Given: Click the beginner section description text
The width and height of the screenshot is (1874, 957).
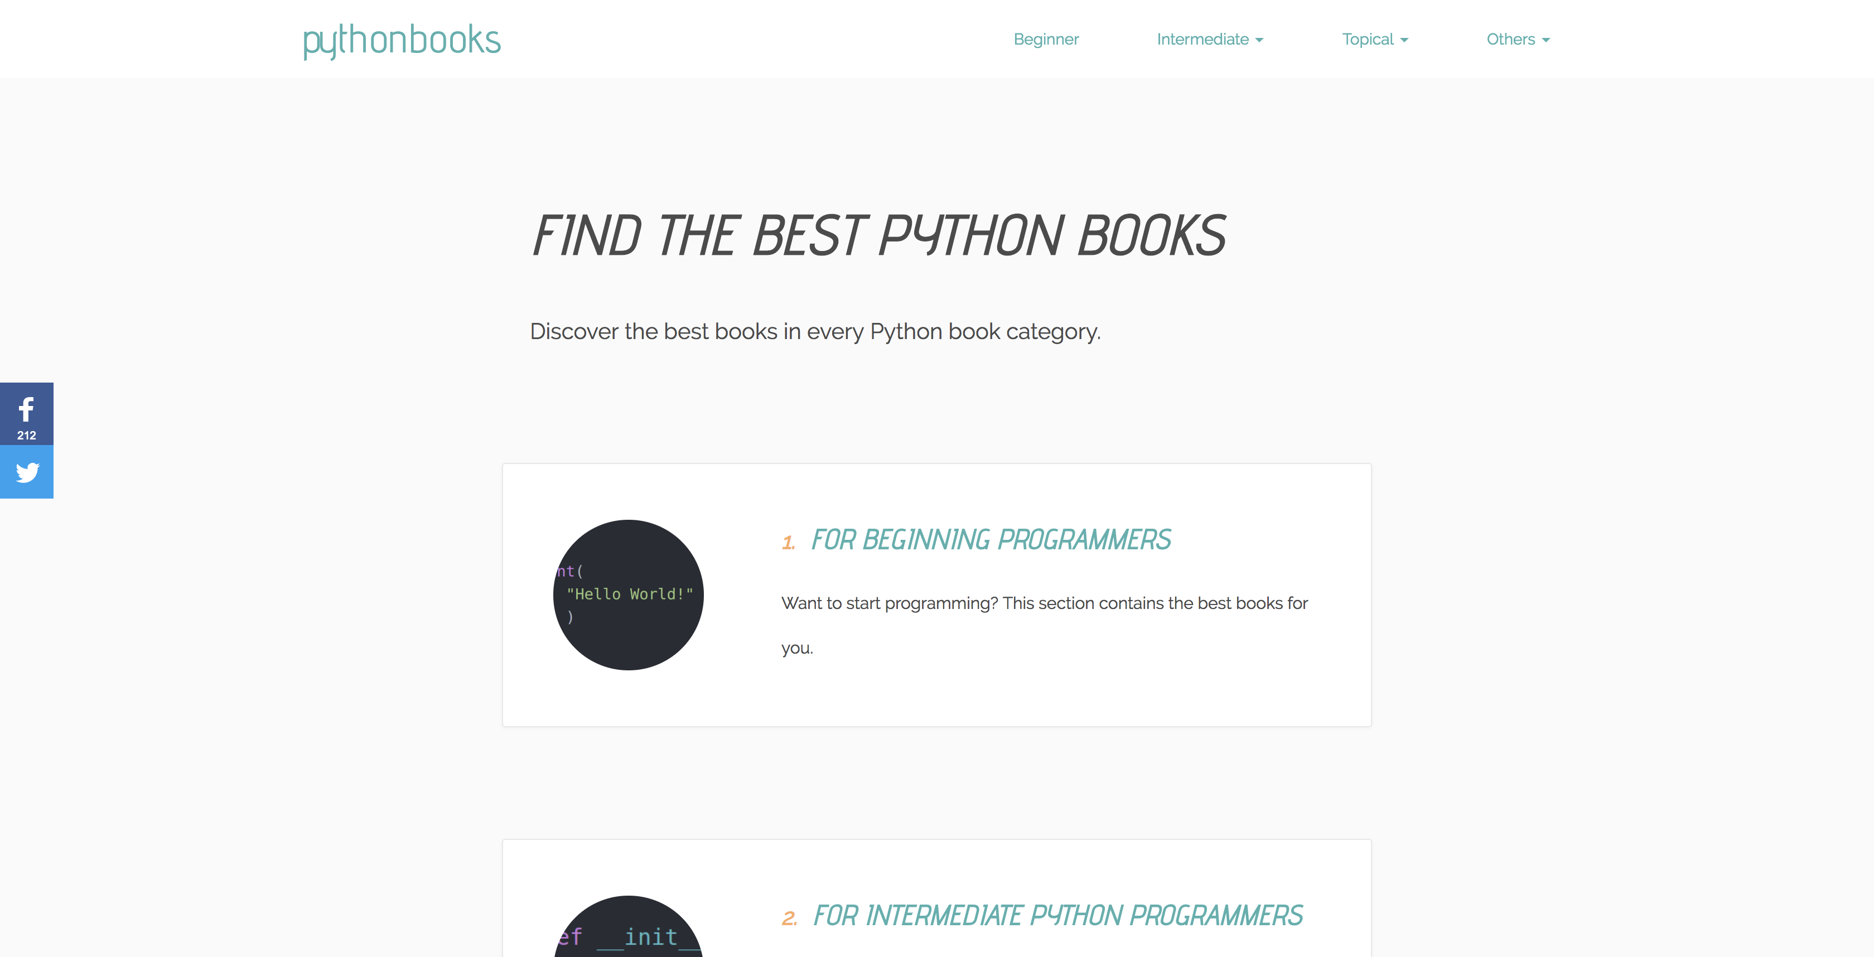Looking at the screenshot, I should point(1044,603).
